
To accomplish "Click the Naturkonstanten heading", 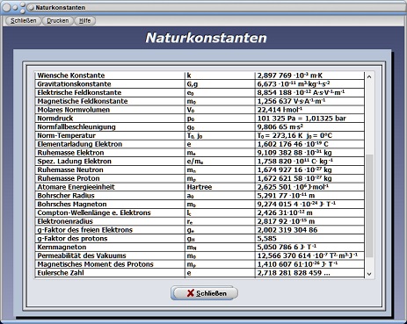I will click(x=206, y=38).
